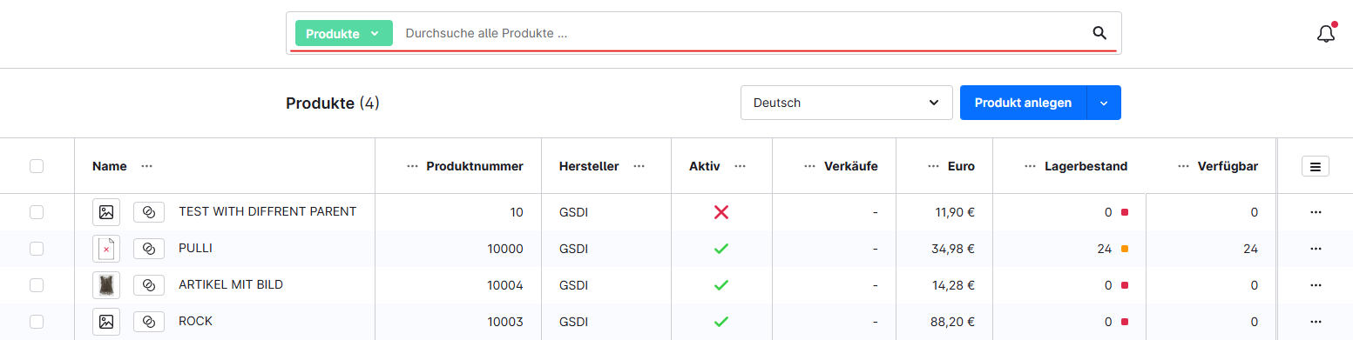Screen dimensions: 1353x340
Task: Open list settings hamburger icon
Action: (1316, 166)
